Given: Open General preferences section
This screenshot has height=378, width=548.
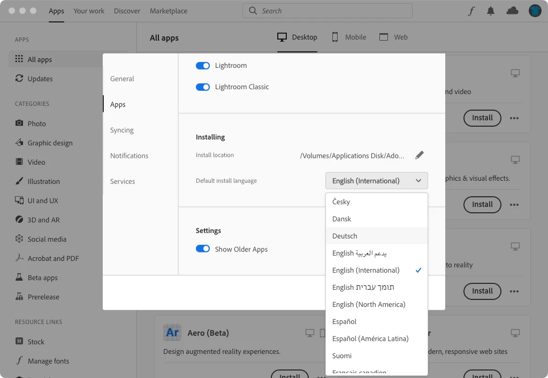Looking at the screenshot, I should tap(122, 79).
